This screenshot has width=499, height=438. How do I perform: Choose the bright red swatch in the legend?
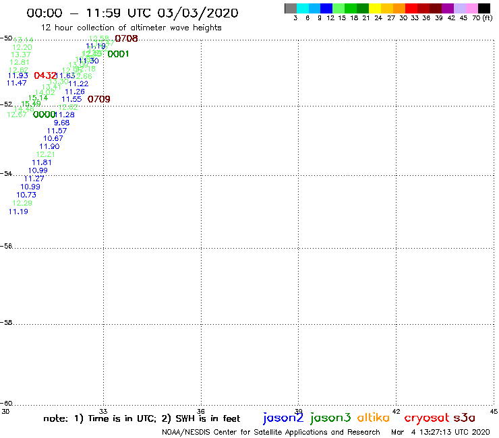click(411, 8)
